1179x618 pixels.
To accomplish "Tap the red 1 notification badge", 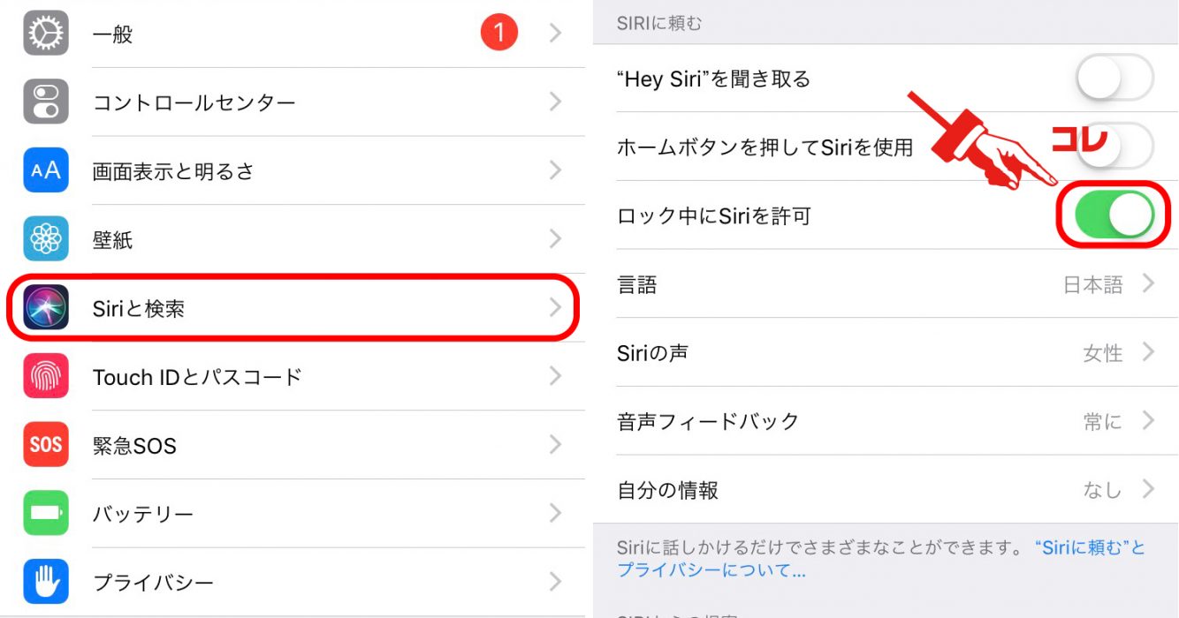I will click(x=499, y=34).
